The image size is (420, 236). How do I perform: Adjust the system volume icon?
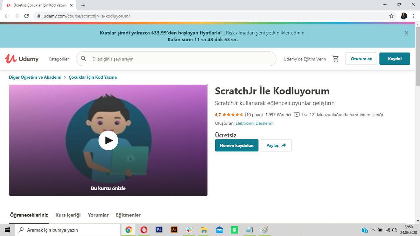395,230
